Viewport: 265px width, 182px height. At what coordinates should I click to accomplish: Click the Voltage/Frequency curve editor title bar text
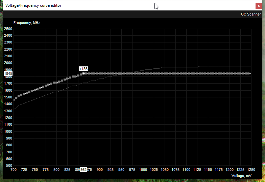coord(33,5)
